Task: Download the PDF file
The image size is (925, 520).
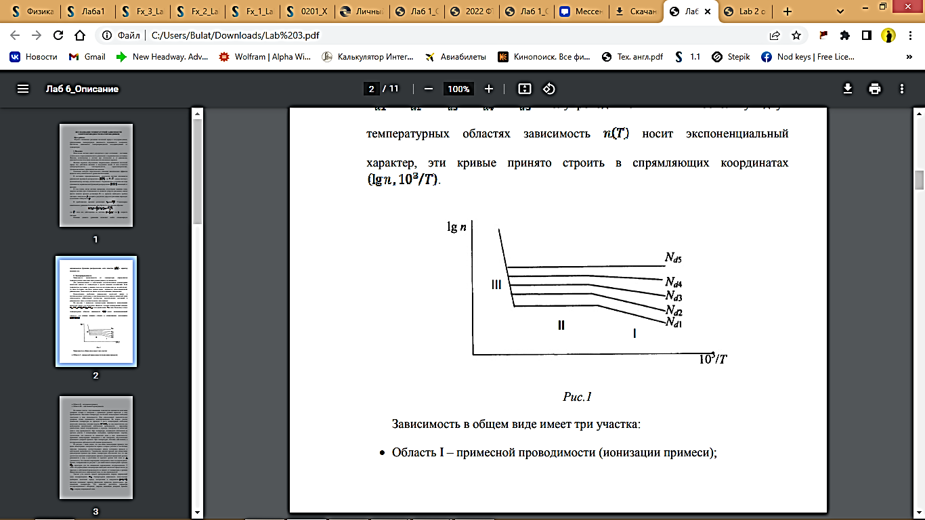Action: point(847,89)
